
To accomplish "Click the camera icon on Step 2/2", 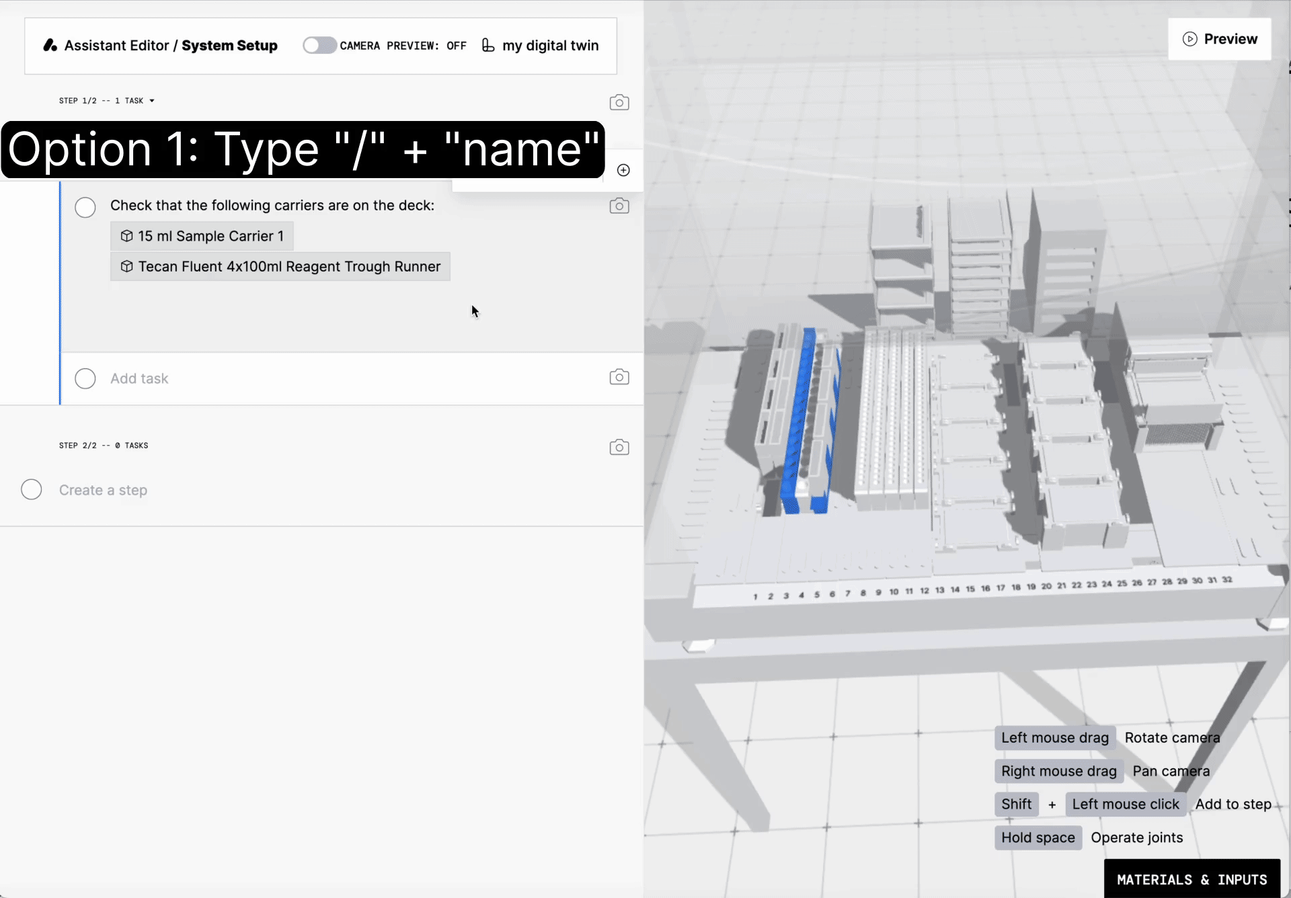I will point(619,445).
